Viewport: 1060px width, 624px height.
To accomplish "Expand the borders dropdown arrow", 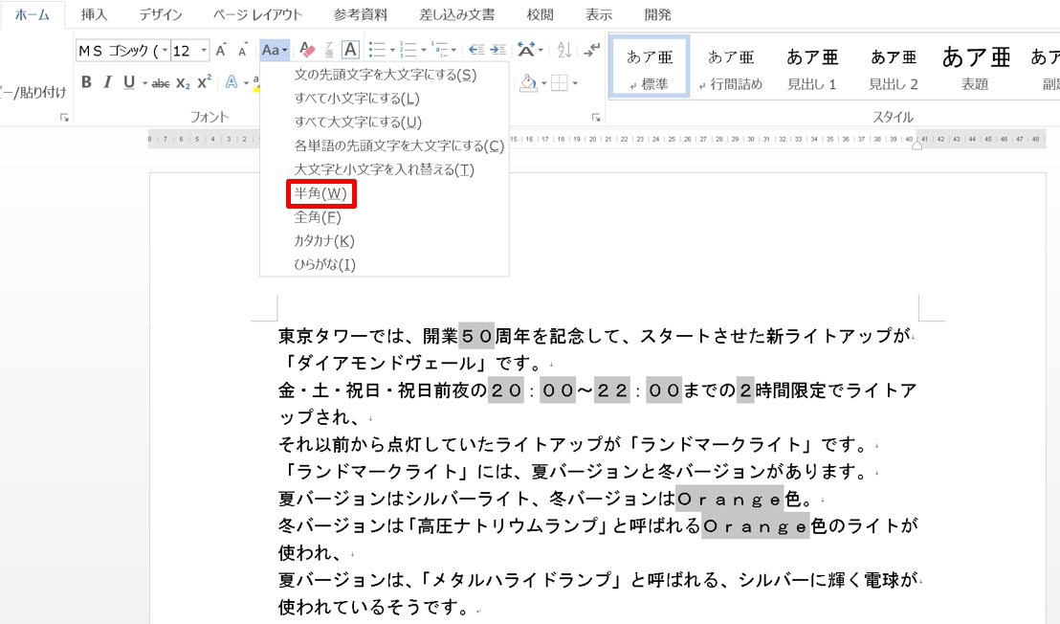I will click(x=575, y=84).
